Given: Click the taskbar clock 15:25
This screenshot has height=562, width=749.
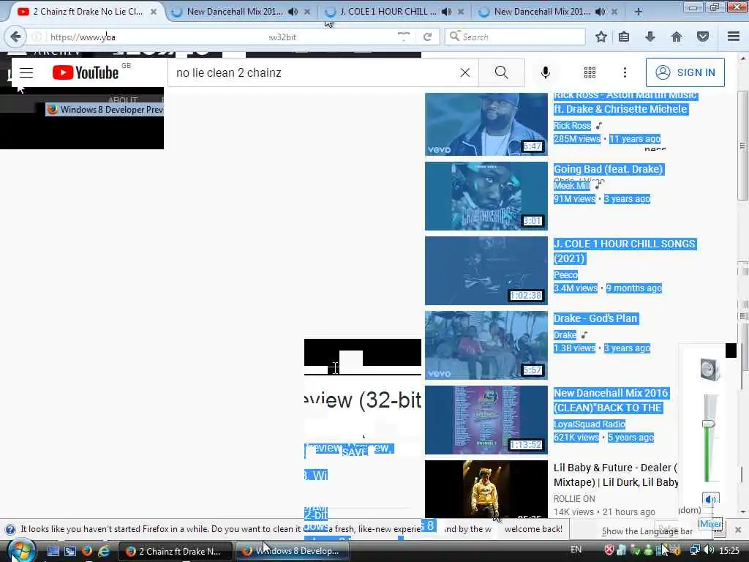Looking at the screenshot, I should (729, 550).
